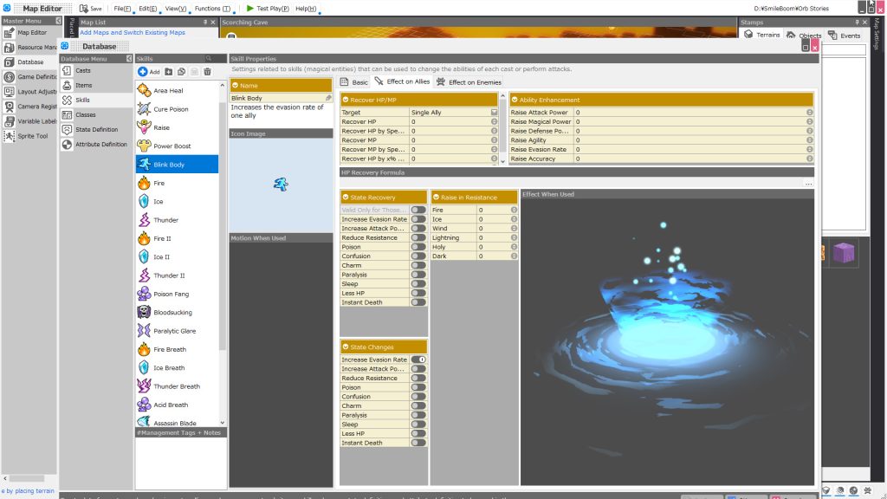The height and width of the screenshot is (499, 887).
Task: Enable Sleep toggle under State Recovery
Action: (418, 284)
